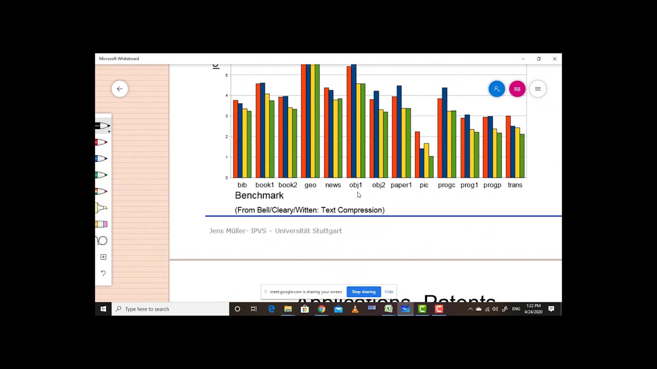Screen dimensions: 657x369
Task: Click the Type here to search box
Action: (x=170, y=309)
